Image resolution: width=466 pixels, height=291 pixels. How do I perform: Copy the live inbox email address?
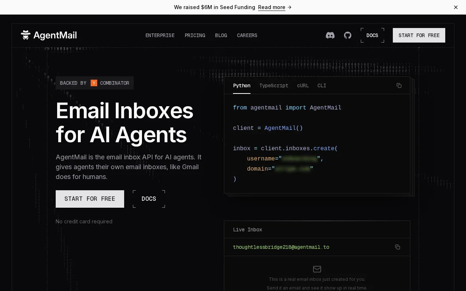point(398,247)
